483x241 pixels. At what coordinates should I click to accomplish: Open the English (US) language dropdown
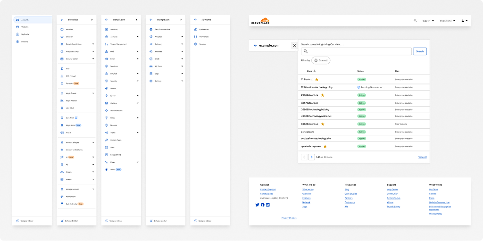pyautogui.click(x=448, y=21)
